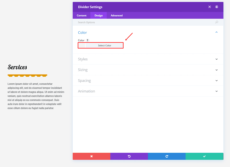Open the Advanced tab
230x167 pixels.
click(x=117, y=15)
